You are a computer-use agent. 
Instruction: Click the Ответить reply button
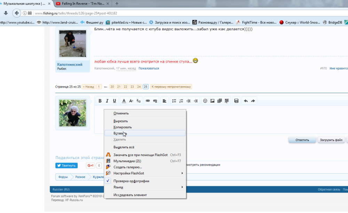[x=302, y=140]
